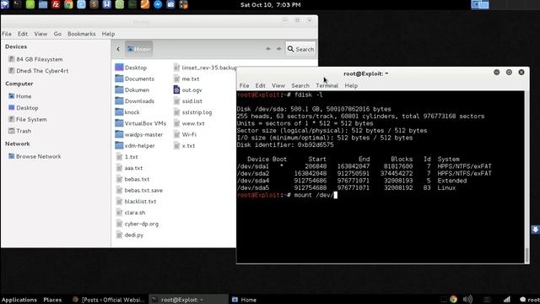Viewport: 540px width, 304px height.
Task: Select the sslstrip.log file
Action: [192, 112]
